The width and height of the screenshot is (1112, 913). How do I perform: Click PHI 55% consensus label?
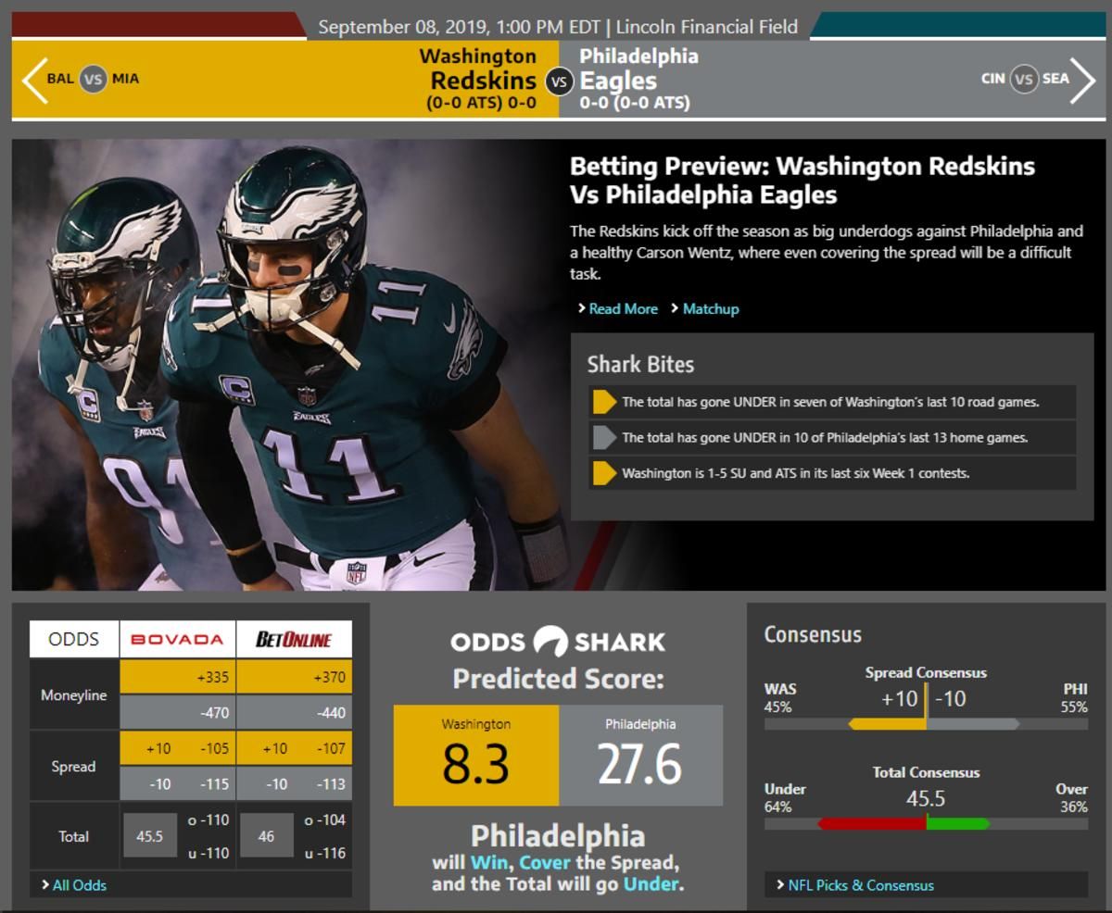(x=1074, y=697)
